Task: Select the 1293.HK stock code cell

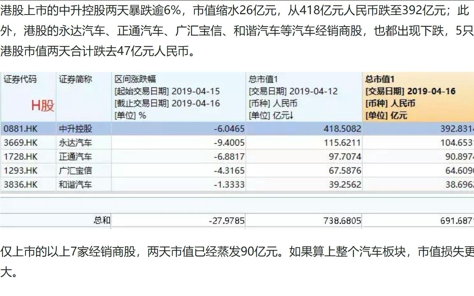Action: point(28,170)
